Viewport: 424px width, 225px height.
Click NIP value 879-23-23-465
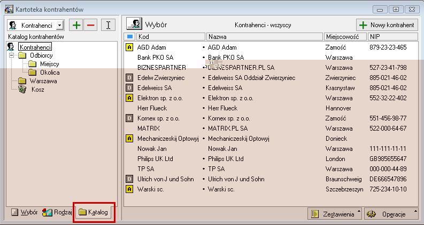point(388,47)
